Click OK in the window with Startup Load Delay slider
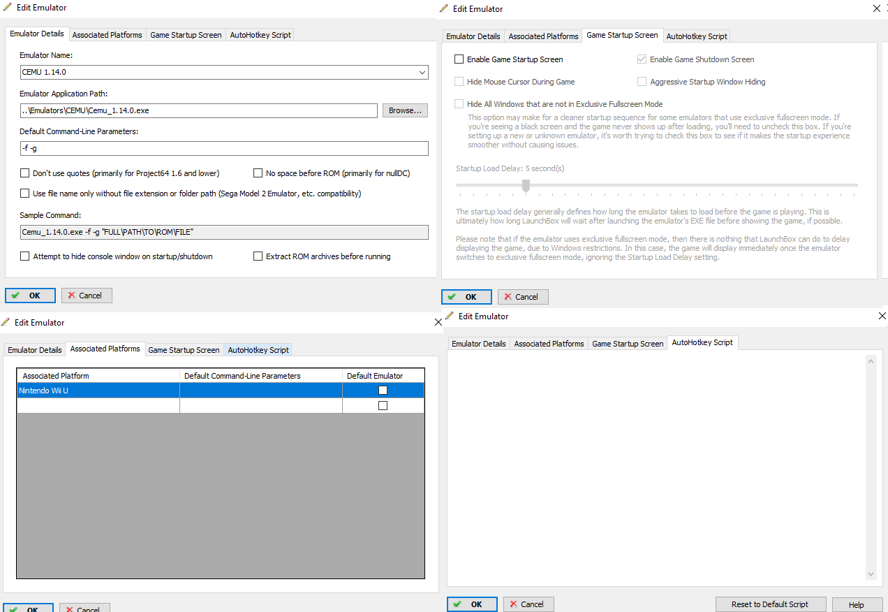The width and height of the screenshot is (888, 612). click(x=466, y=297)
